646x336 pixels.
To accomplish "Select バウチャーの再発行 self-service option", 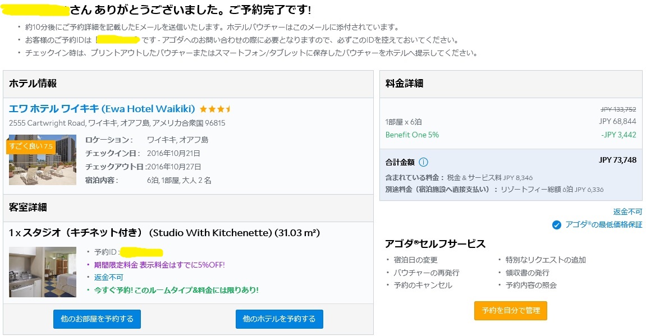I will [x=427, y=273].
